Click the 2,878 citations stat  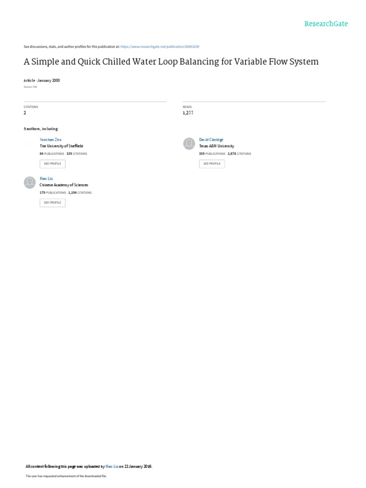239,154
